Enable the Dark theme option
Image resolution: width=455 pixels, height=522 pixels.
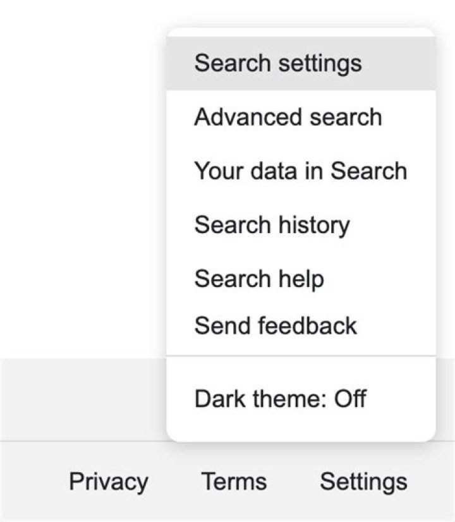point(280,399)
